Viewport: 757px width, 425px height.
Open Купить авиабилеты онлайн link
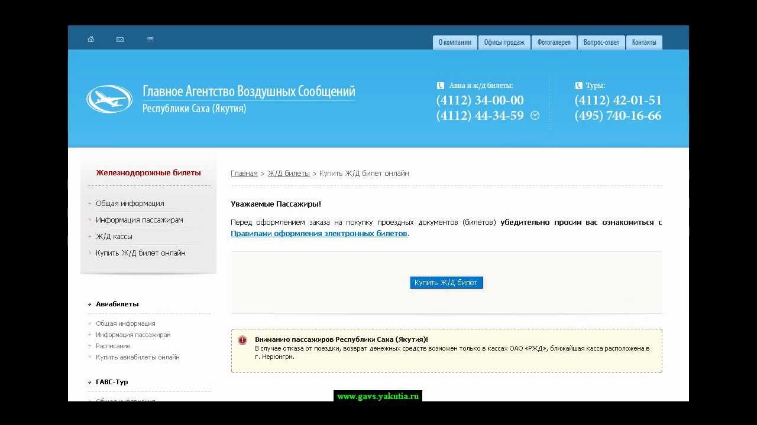tap(138, 357)
